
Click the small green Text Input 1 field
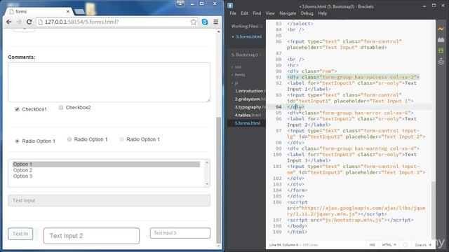point(20,234)
